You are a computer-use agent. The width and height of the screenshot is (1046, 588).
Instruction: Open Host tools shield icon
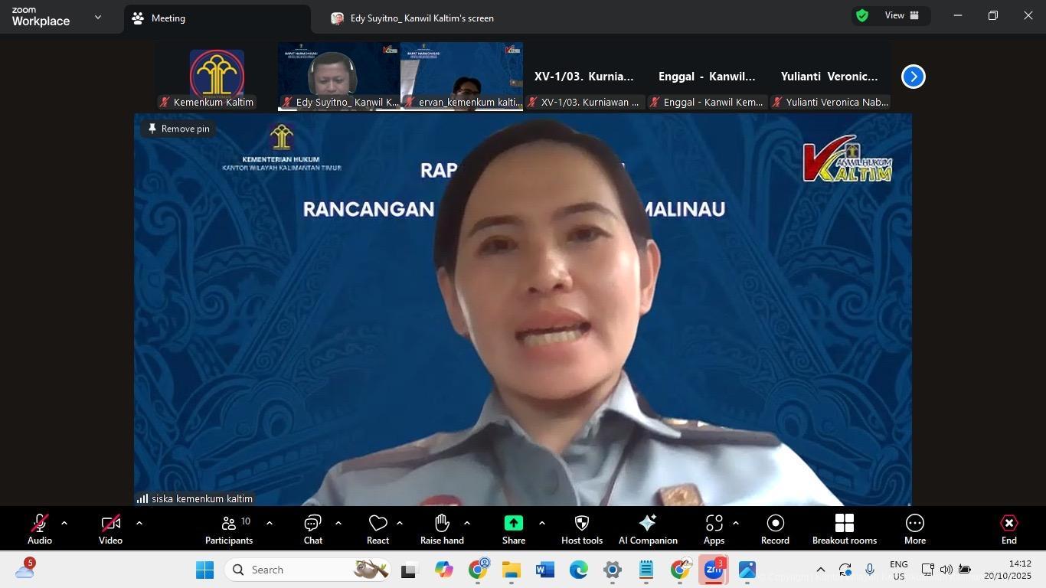581,529
